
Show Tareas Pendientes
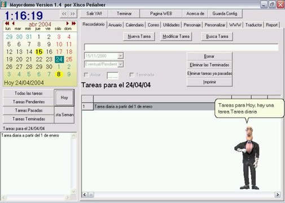tap(29, 101)
